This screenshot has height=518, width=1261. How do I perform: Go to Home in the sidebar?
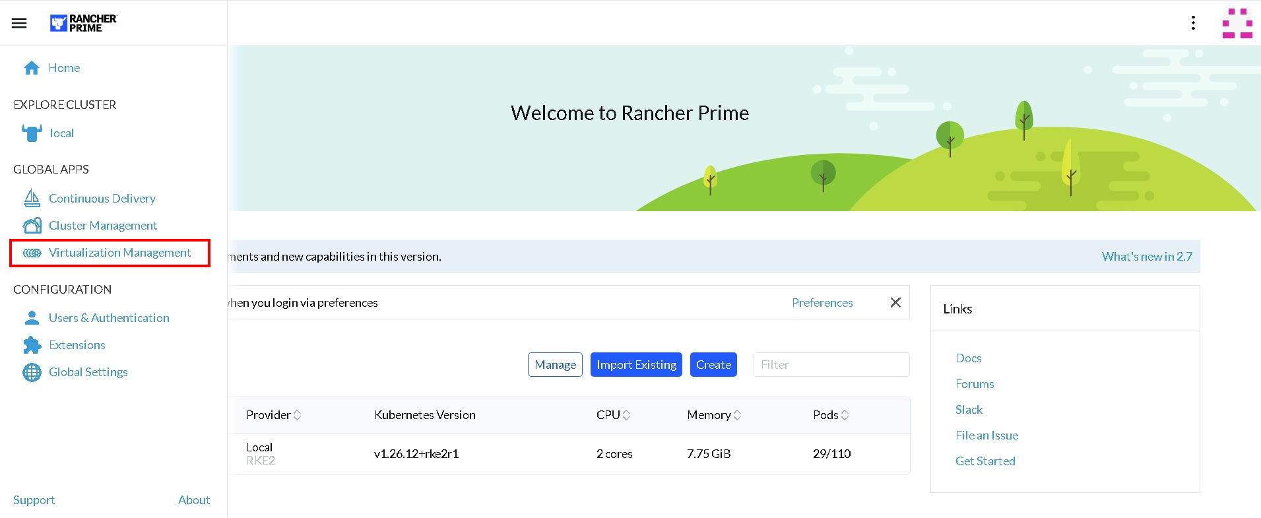coord(64,68)
